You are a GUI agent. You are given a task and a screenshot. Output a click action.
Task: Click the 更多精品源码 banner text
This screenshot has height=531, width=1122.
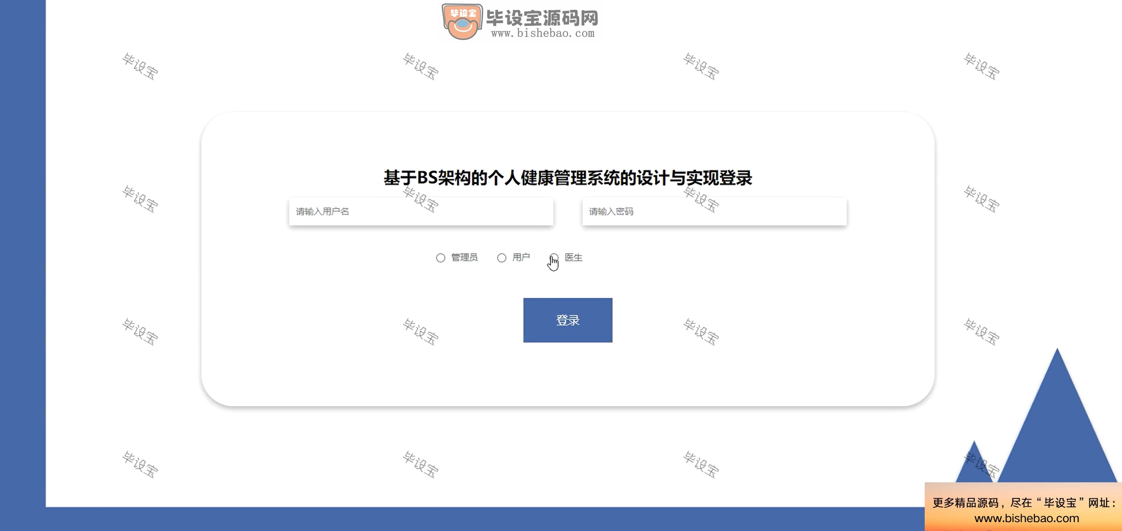[x=965, y=503]
